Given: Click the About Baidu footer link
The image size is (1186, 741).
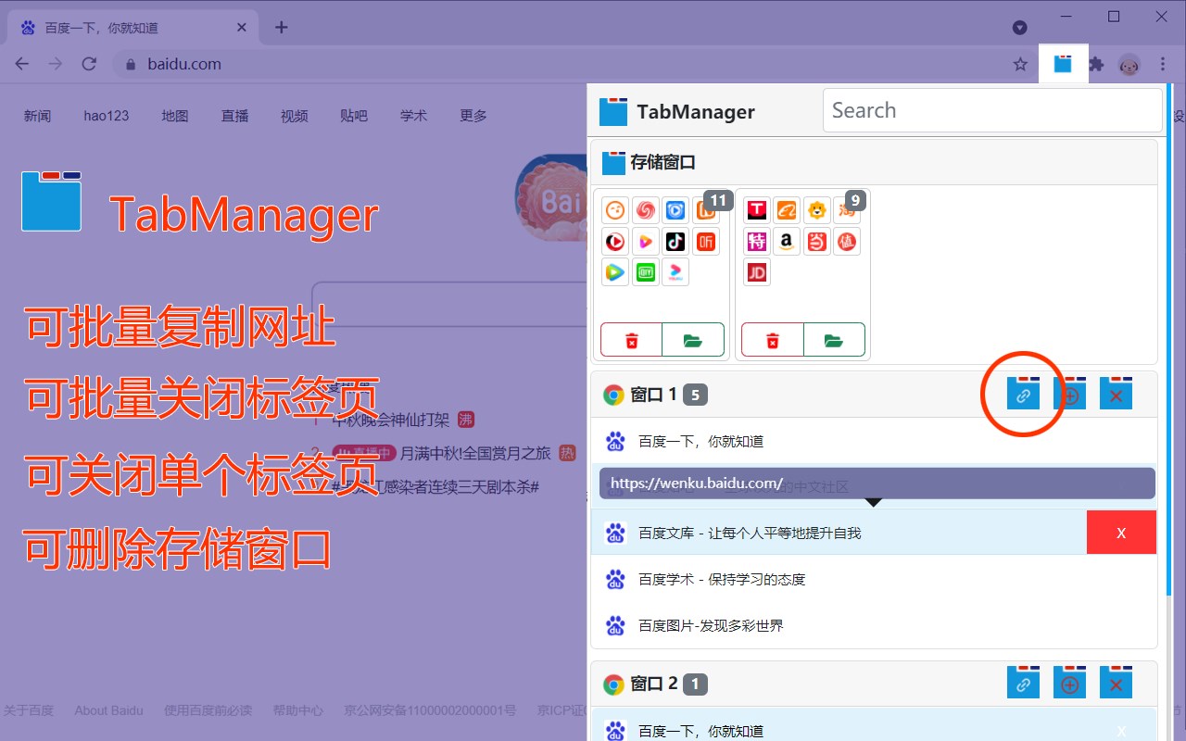Looking at the screenshot, I should [x=108, y=710].
